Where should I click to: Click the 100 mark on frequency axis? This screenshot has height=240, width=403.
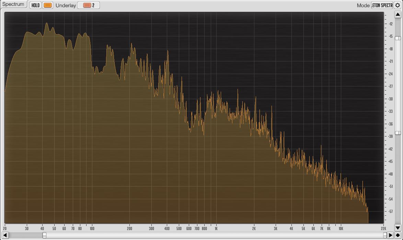point(92,229)
